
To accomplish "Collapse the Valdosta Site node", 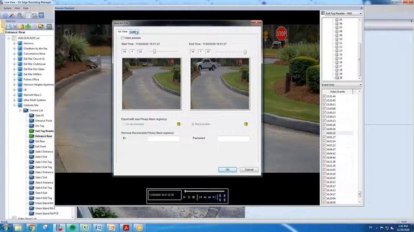I will (14, 105).
